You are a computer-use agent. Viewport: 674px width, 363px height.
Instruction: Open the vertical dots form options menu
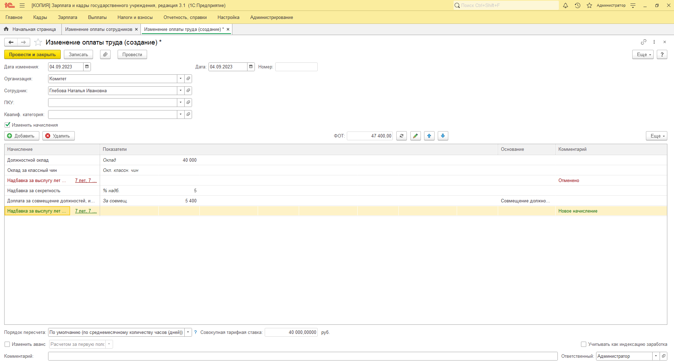pos(654,42)
